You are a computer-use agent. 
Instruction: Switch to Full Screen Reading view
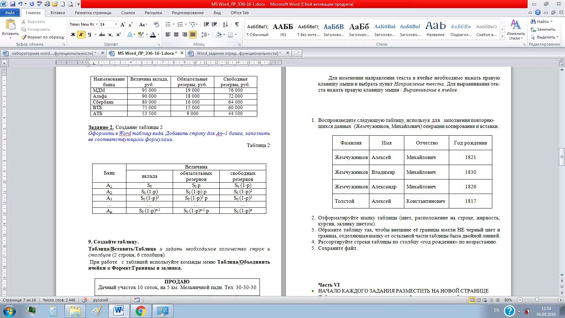pyautogui.click(x=478, y=300)
